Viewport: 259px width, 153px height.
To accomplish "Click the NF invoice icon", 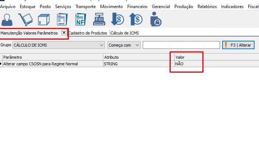I will click(81, 19).
